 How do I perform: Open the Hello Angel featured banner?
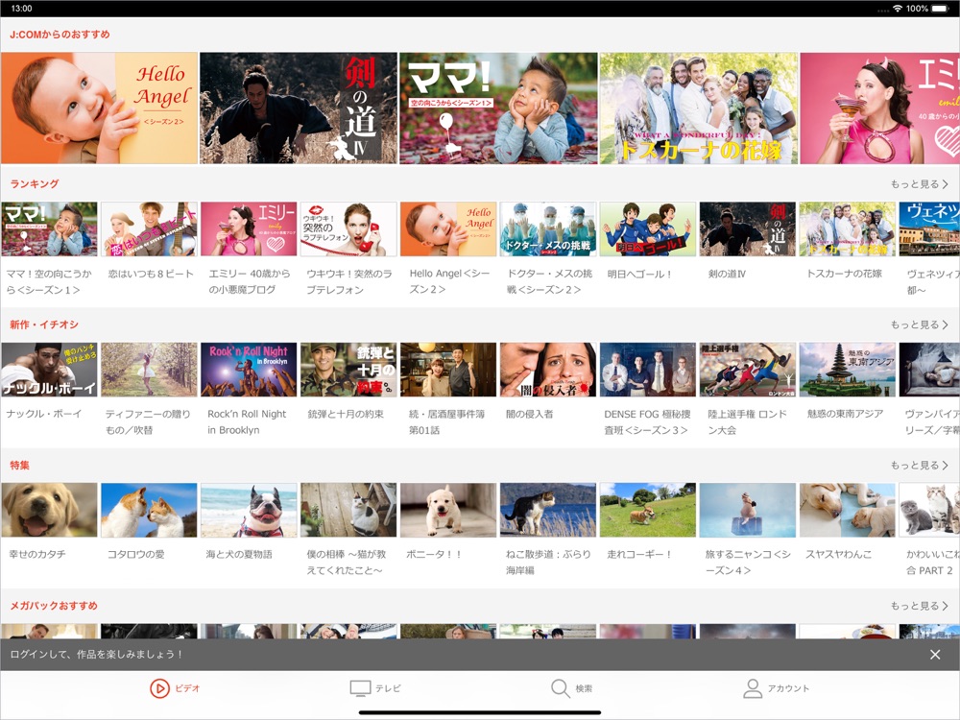coord(99,108)
